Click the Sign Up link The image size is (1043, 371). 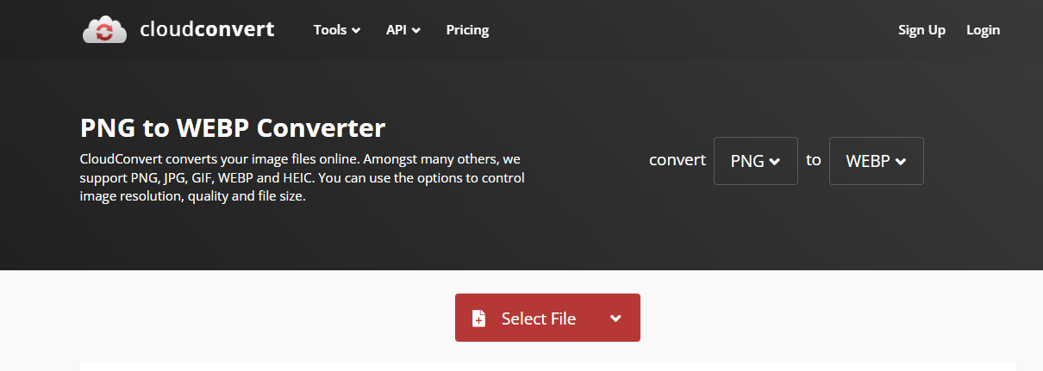[x=921, y=30]
